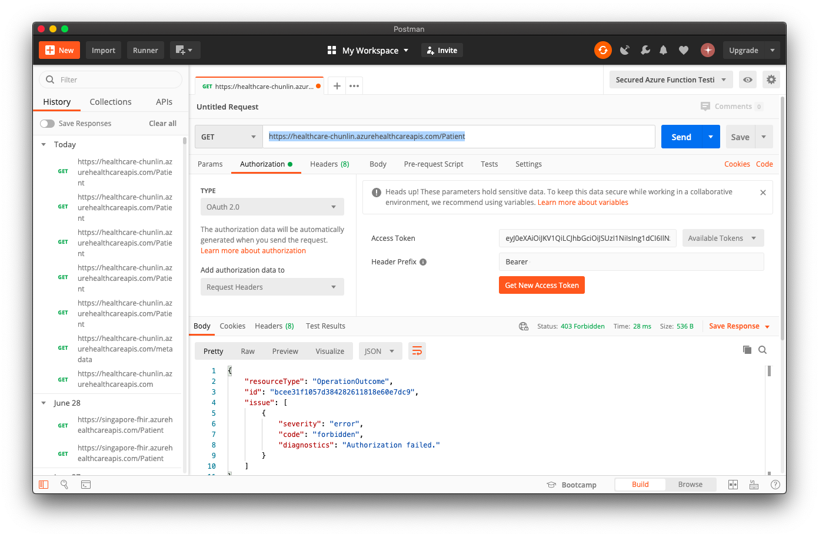Open the tab options ellipsis menu
Screen dimensions: 819x537
coord(354,86)
